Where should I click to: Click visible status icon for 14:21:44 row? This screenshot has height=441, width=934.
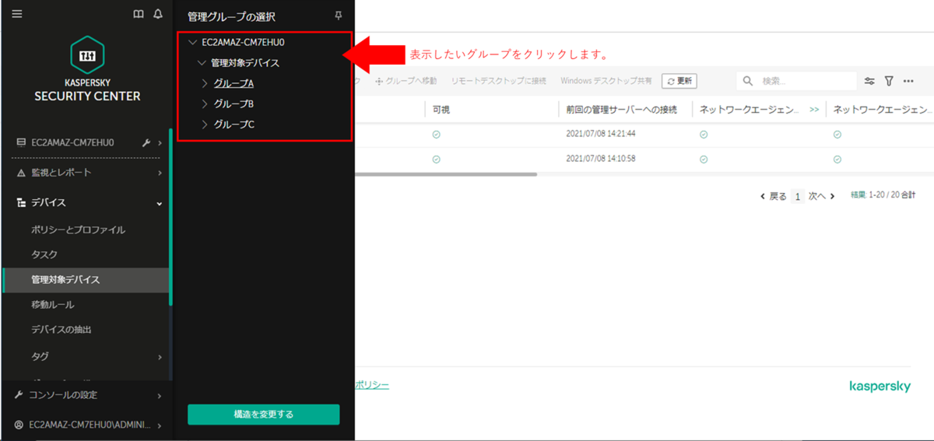click(437, 134)
